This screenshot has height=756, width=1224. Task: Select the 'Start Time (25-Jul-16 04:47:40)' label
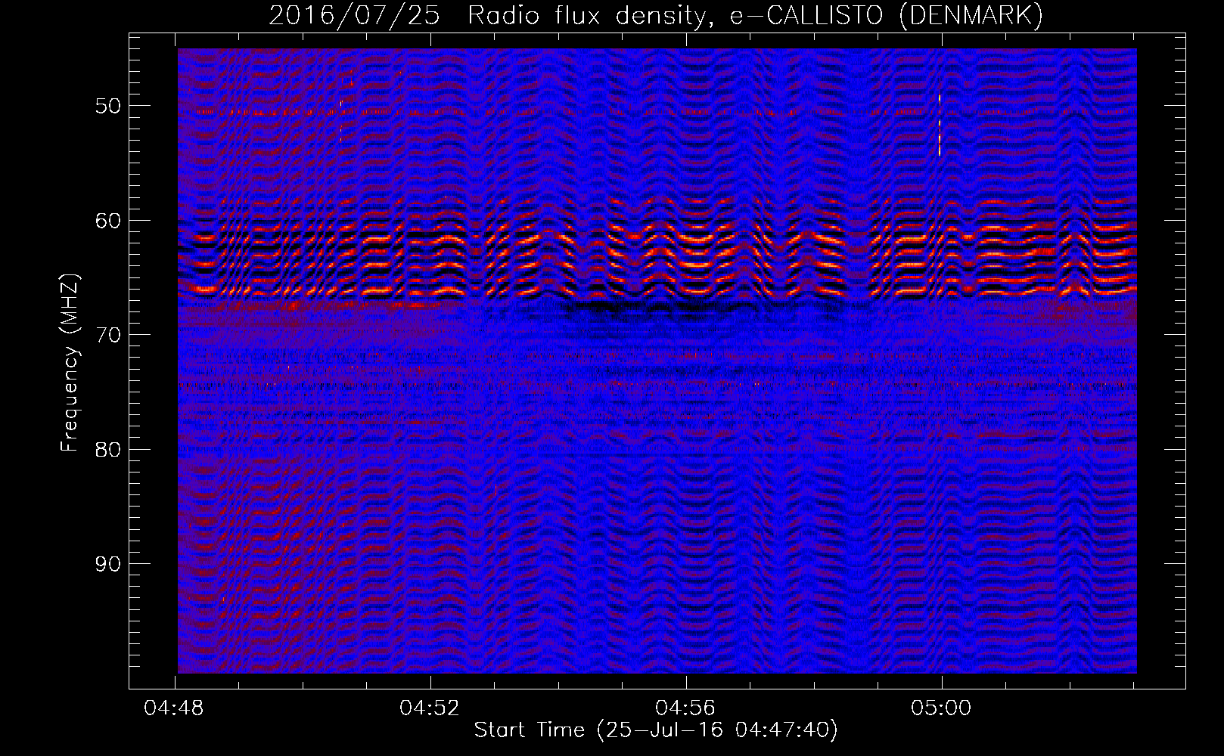[656, 730]
